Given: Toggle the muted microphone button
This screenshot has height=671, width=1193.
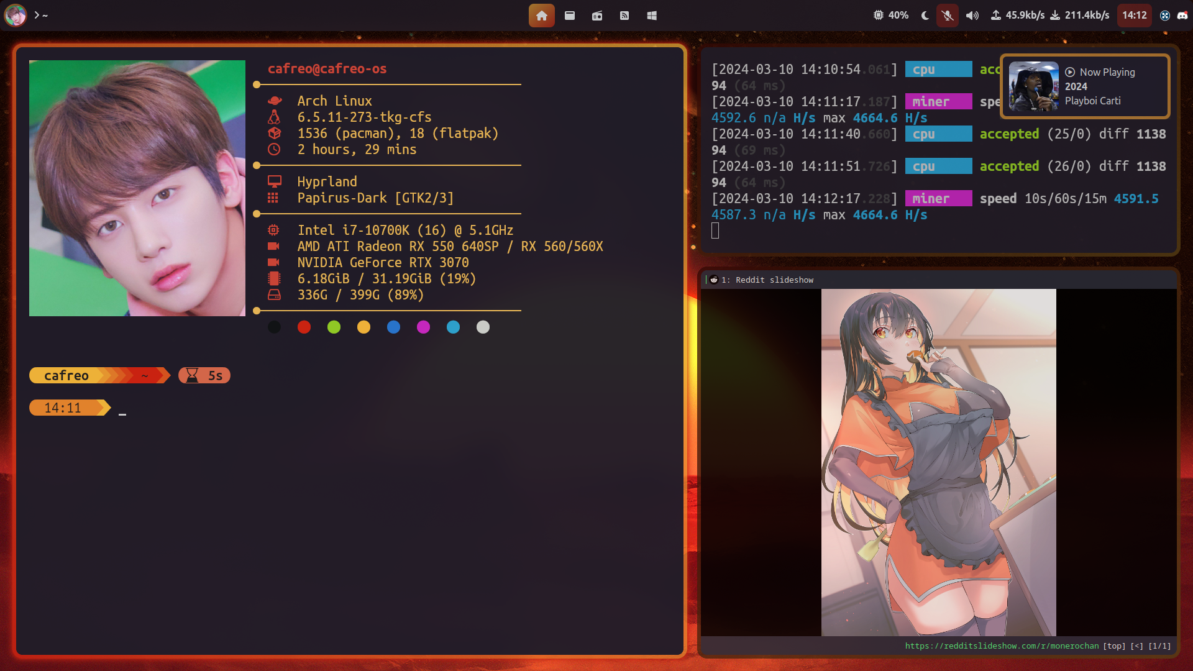Looking at the screenshot, I should [x=947, y=16].
